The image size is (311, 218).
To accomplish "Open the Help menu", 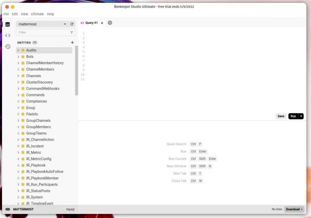I will (50, 14).
